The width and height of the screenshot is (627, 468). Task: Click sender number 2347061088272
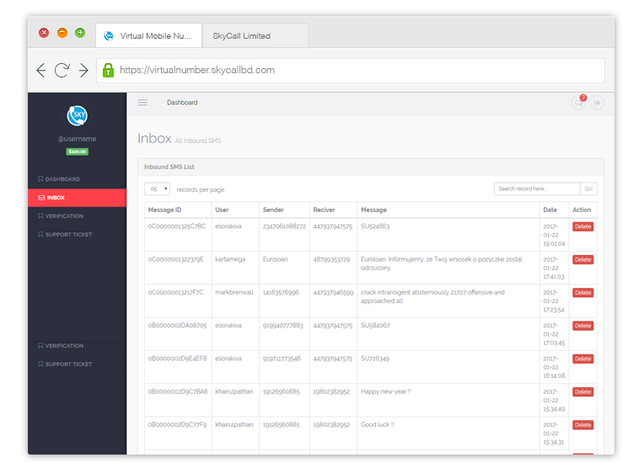[x=284, y=226]
